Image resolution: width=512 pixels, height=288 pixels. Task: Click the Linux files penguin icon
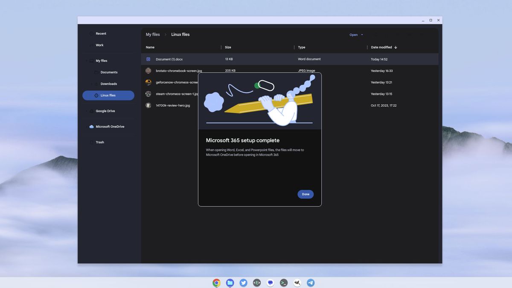[x=96, y=96]
